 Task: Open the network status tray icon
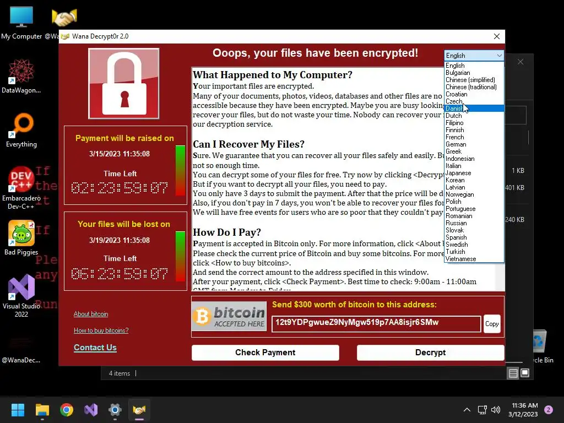482,410
